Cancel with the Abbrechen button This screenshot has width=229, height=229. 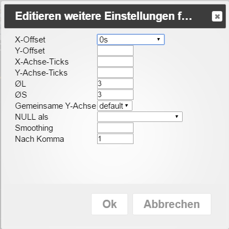[172, 204]
